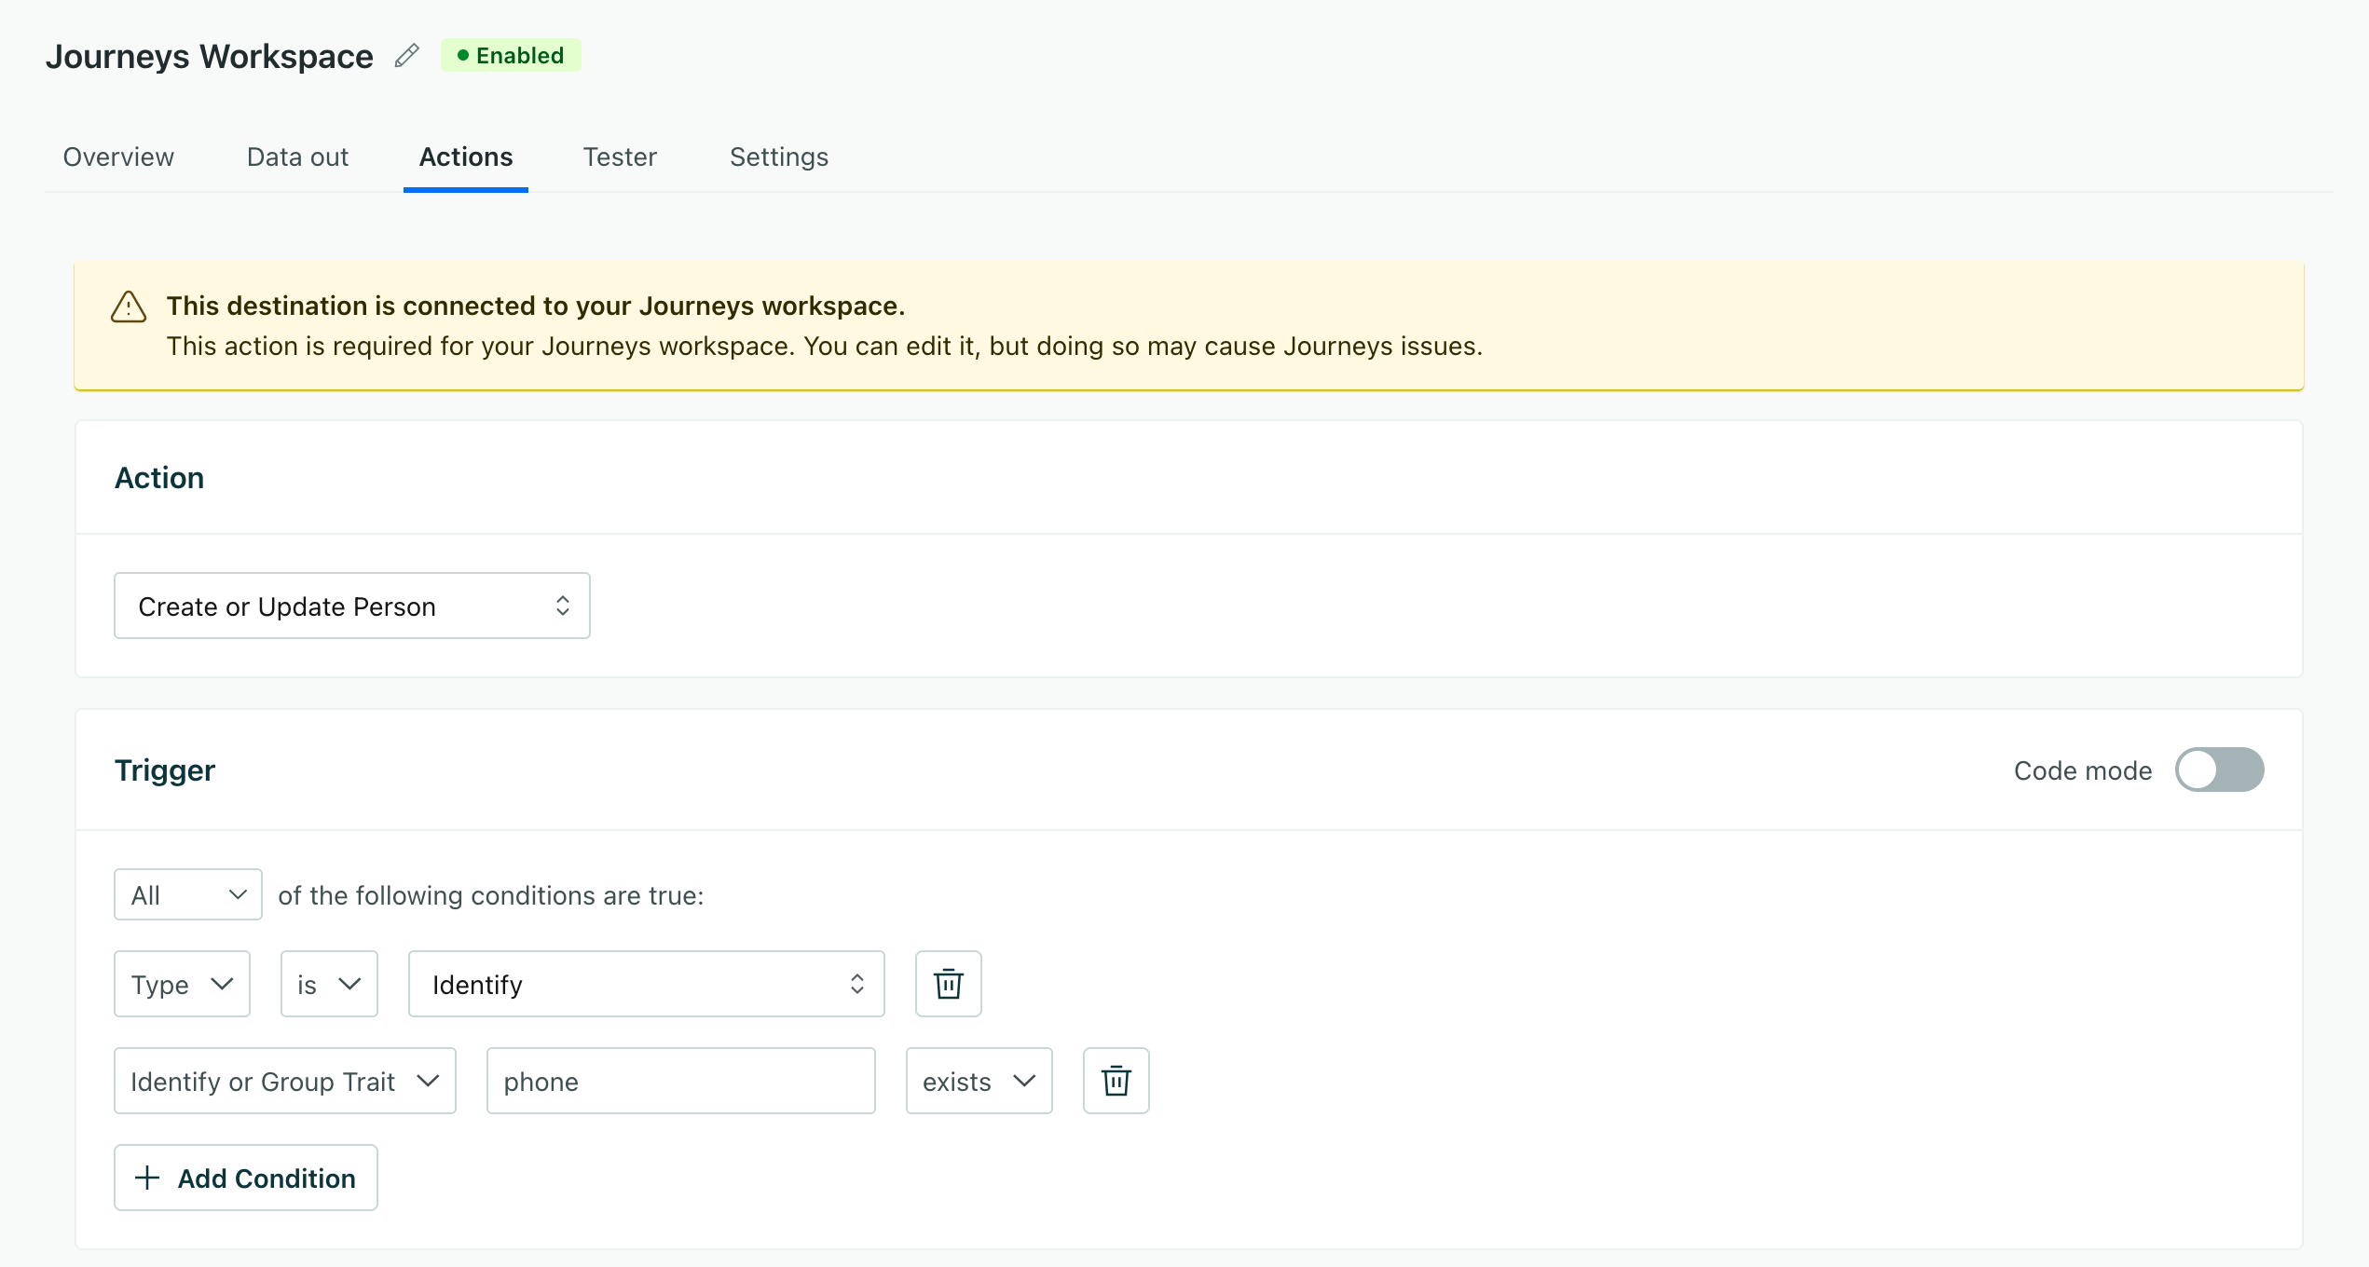Open the Identify or Group Trait dropdown
Screen dimensions: 2369x1267
click(x=284, y=1081)
